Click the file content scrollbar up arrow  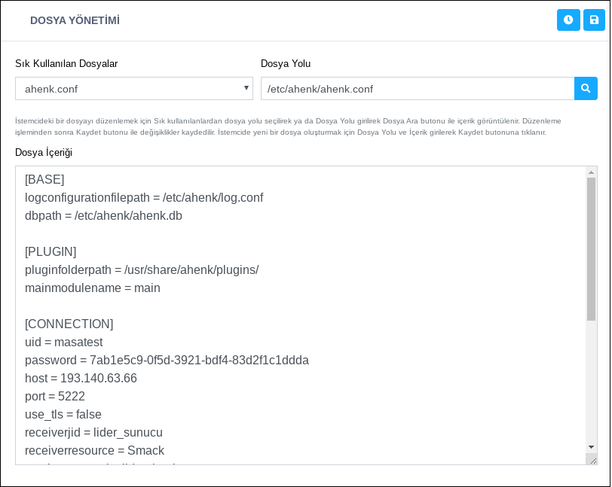pyautogui.click(x=591, y=173)
